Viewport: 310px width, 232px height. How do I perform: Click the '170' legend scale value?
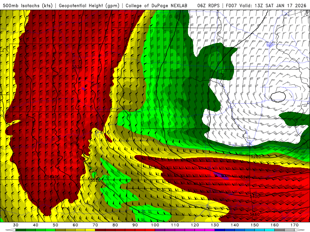(x=294, y=225)
